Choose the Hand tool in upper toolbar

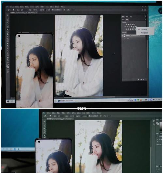click(x=8, y=58)
